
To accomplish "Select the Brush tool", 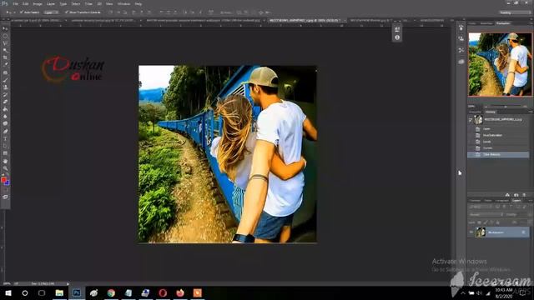I will point(5,80).
